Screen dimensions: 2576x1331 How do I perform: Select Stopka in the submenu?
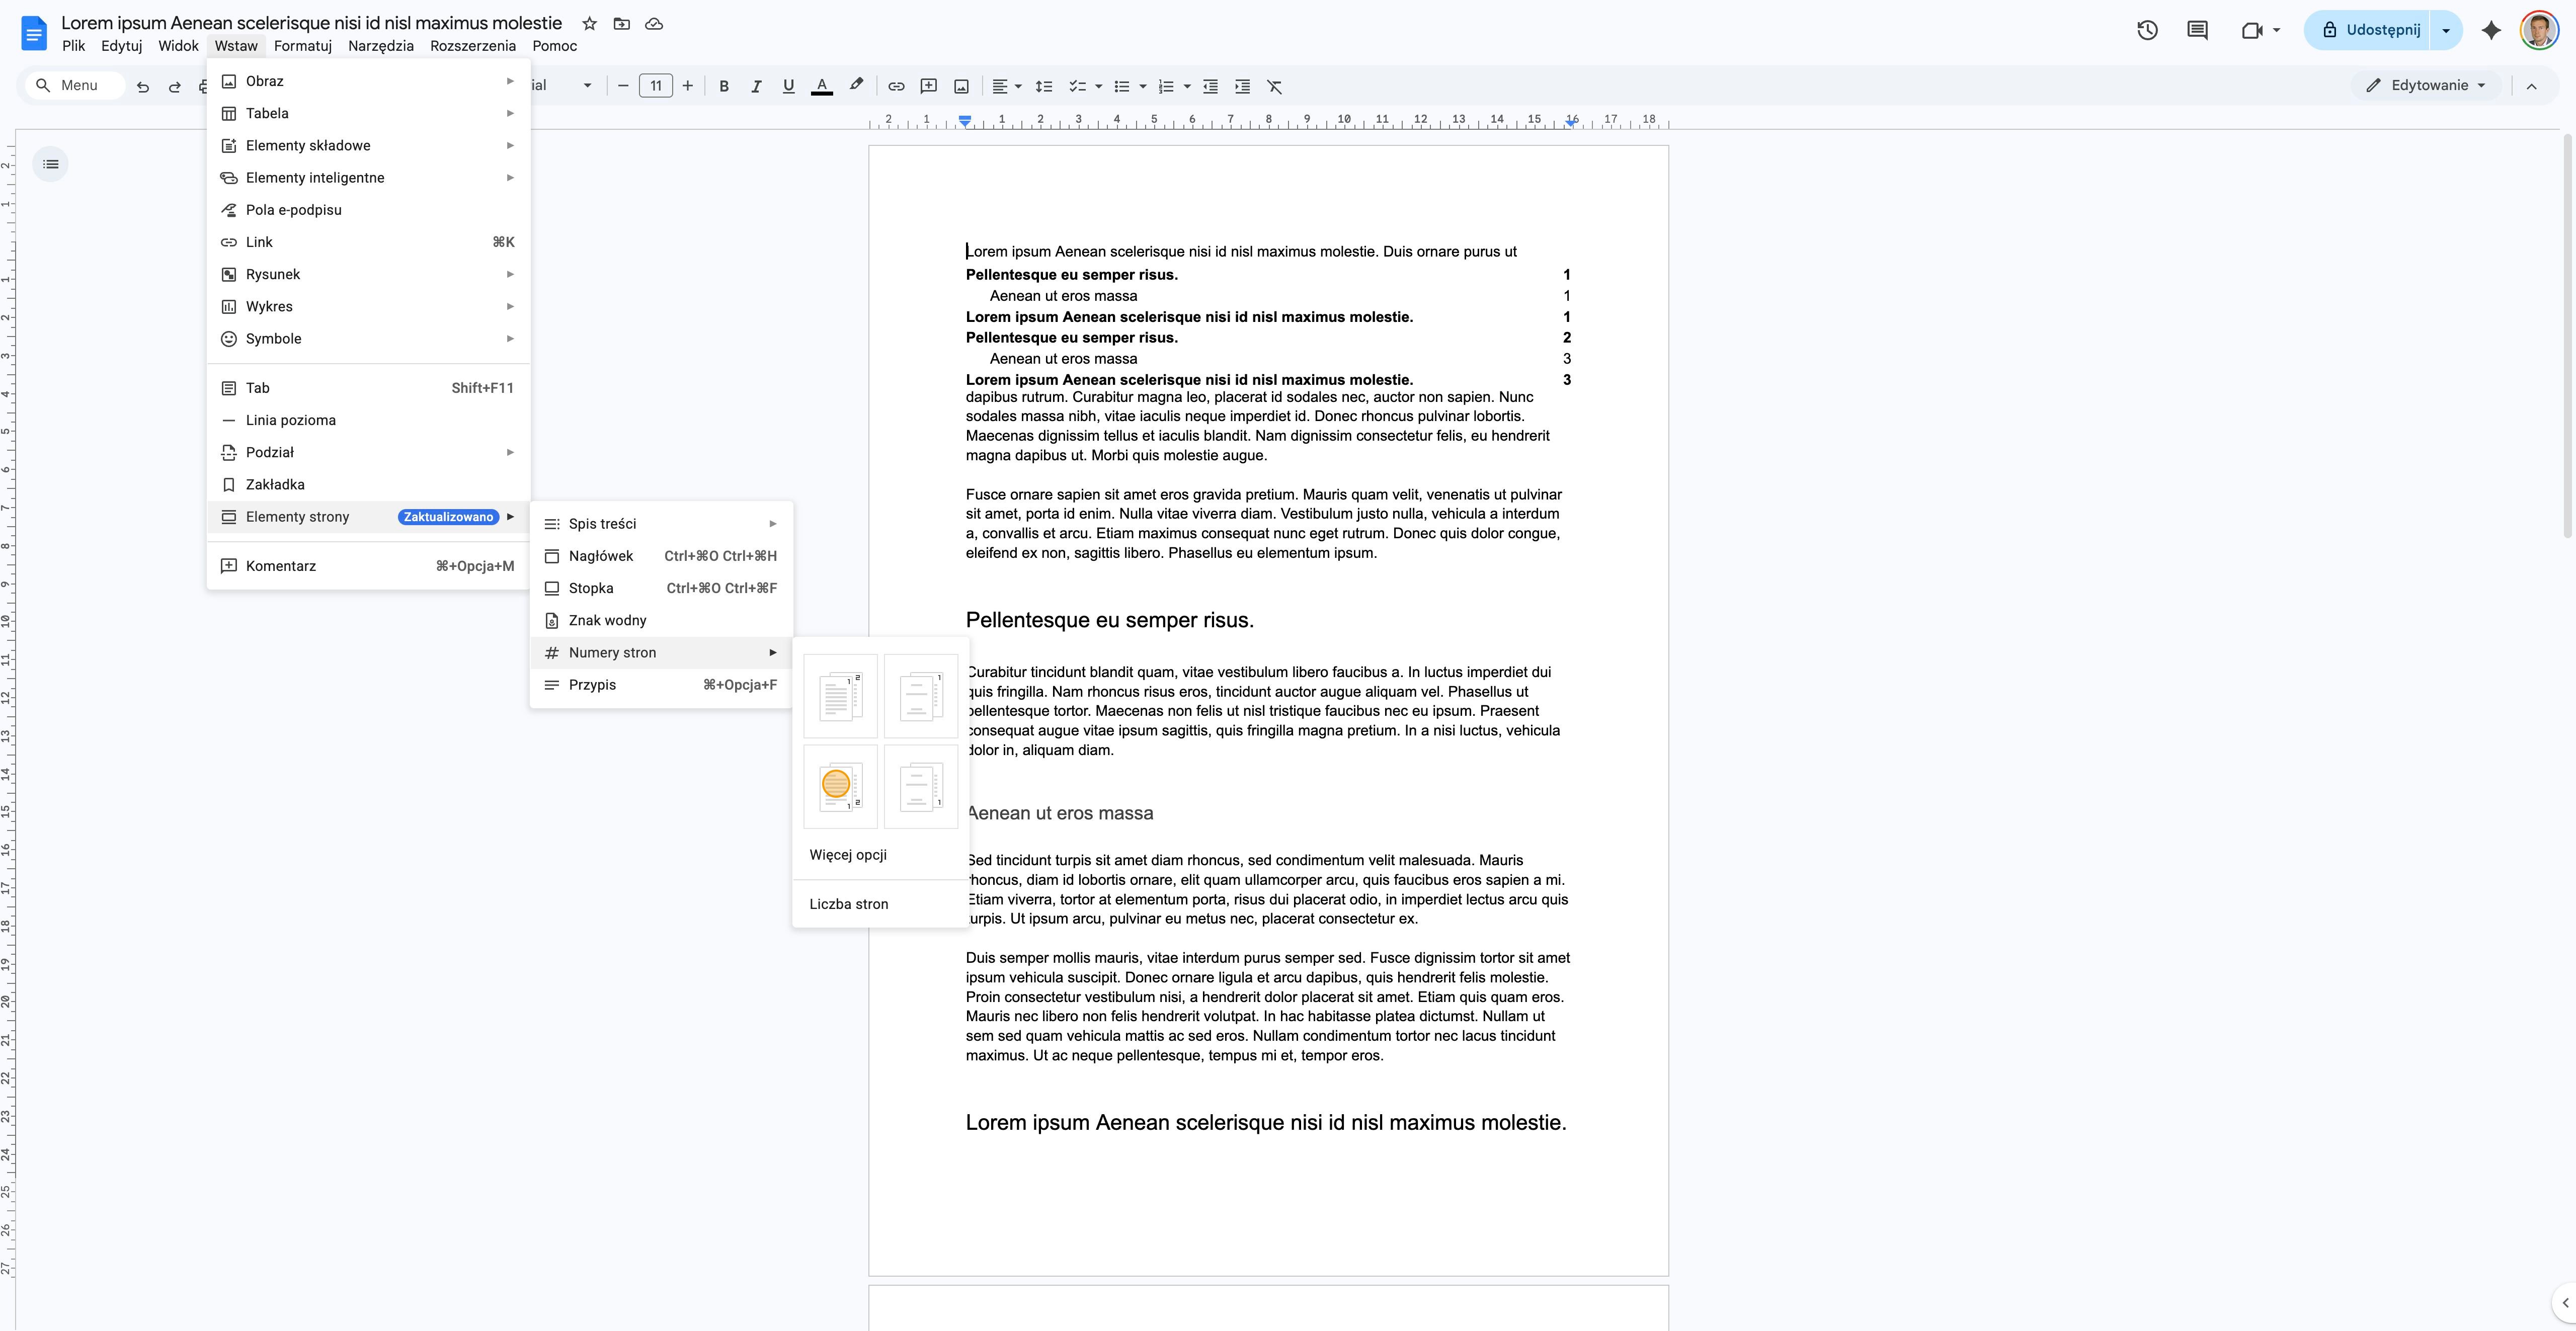tap(661, 588)
